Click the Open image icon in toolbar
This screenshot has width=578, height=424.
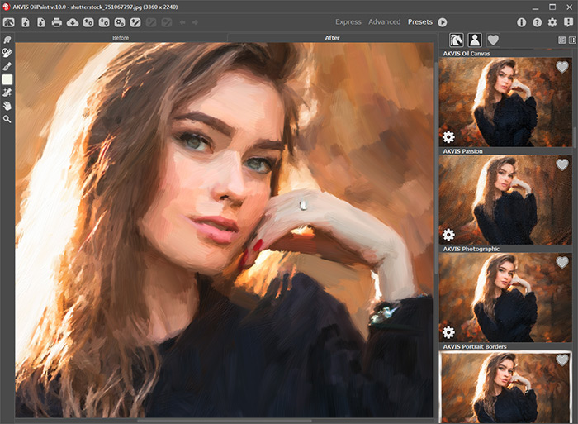(25, 22)
